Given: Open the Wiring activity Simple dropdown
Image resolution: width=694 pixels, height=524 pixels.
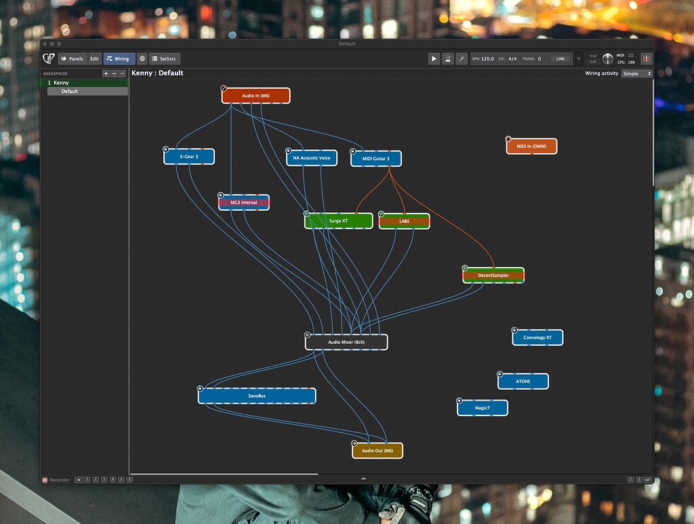Looking at the screenshot, I should [636, 73].
